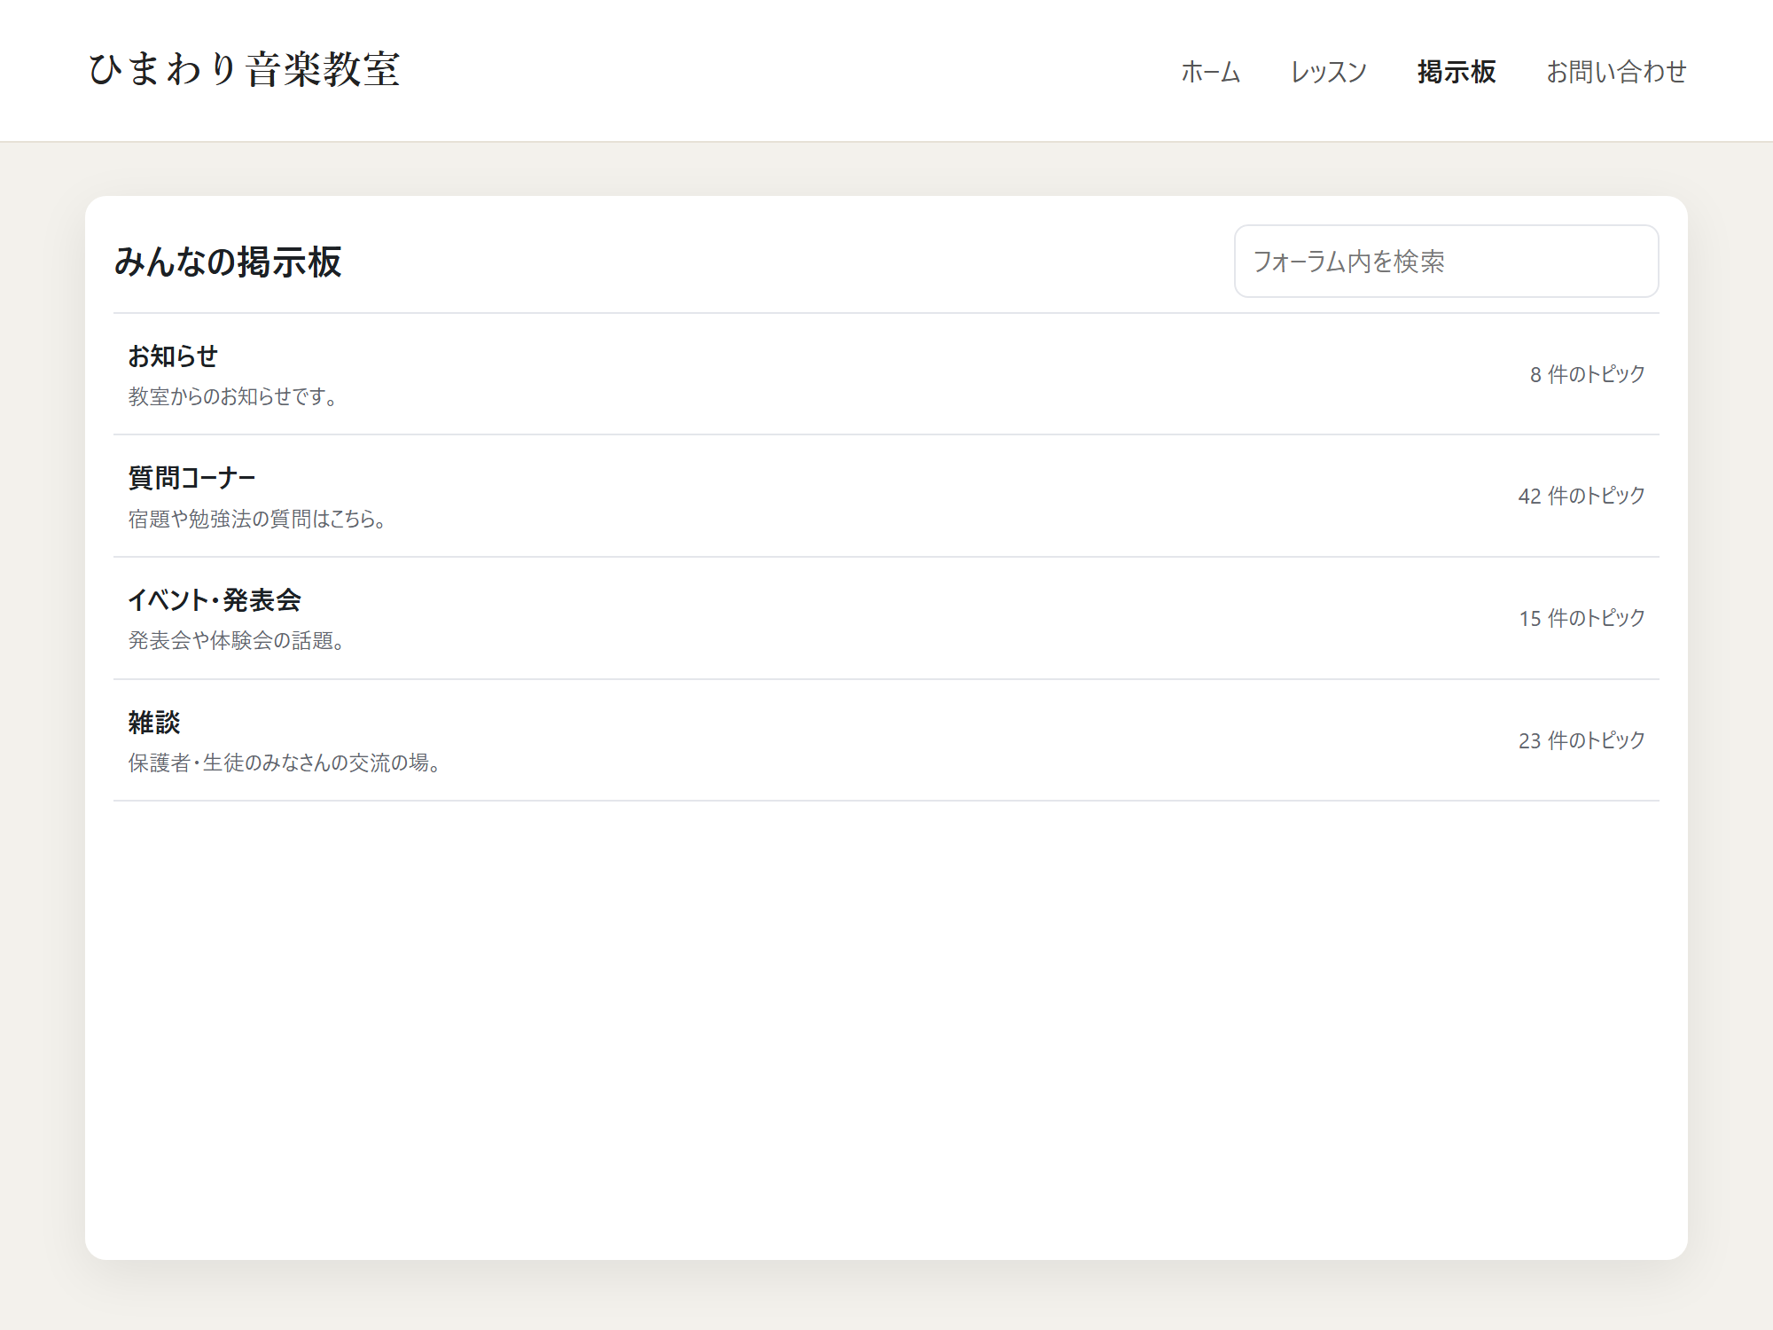Open the ホーム nav item
Viewport: 1773px width, 1330px height.
click(x=1210, y=72)
